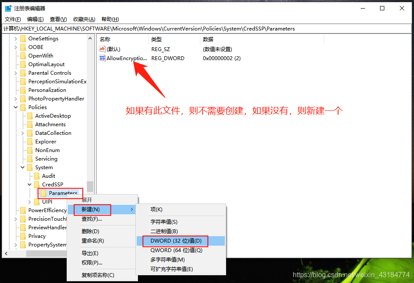Click the Registry Editor app icon in title bar
The width and height of the screenshot is (414, 283).
point(8,8)
